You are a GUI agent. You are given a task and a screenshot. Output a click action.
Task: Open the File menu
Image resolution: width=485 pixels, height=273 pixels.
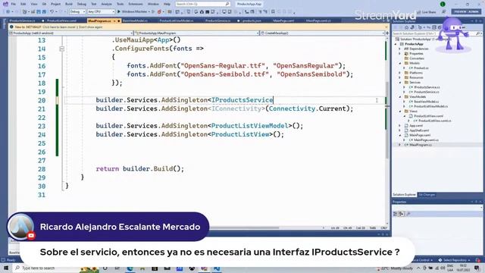pyautogui.click(x=14, y=4)
